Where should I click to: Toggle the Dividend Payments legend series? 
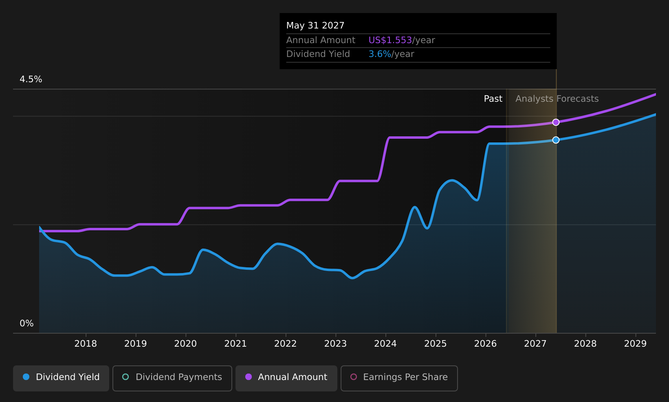pyautogui.click(x=172, y=378)
